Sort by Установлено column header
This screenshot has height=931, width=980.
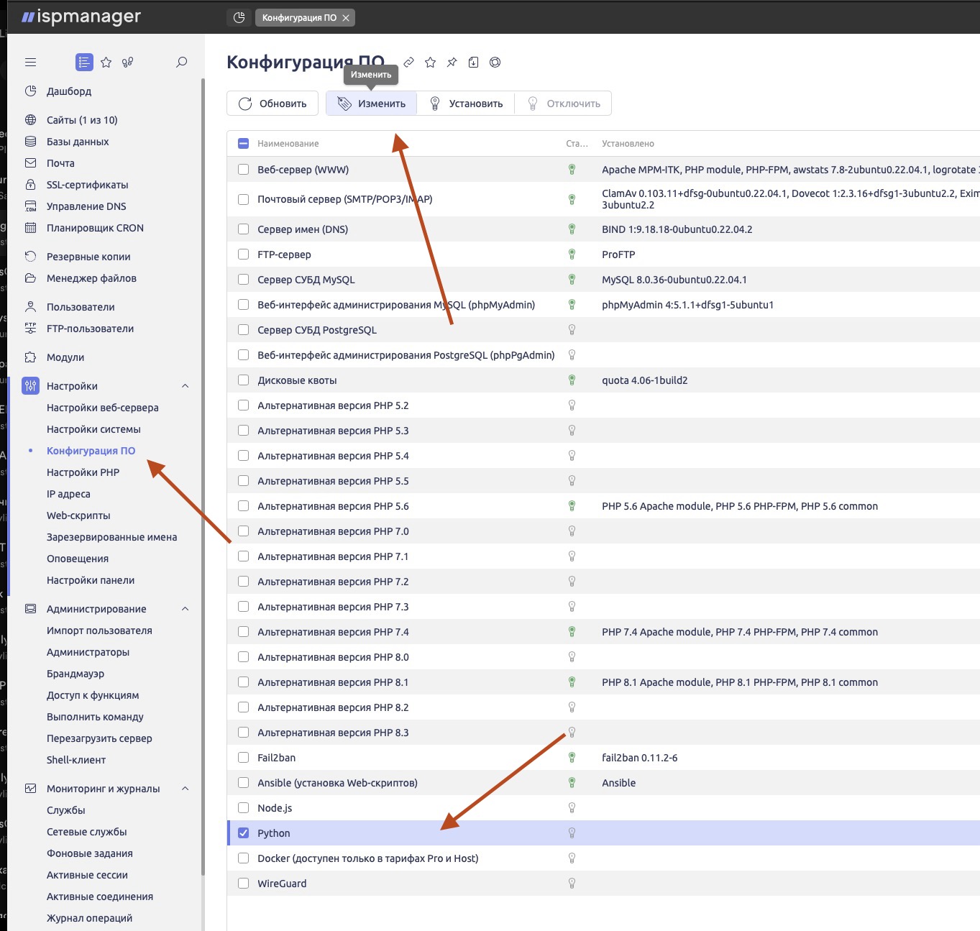[628, 144]
